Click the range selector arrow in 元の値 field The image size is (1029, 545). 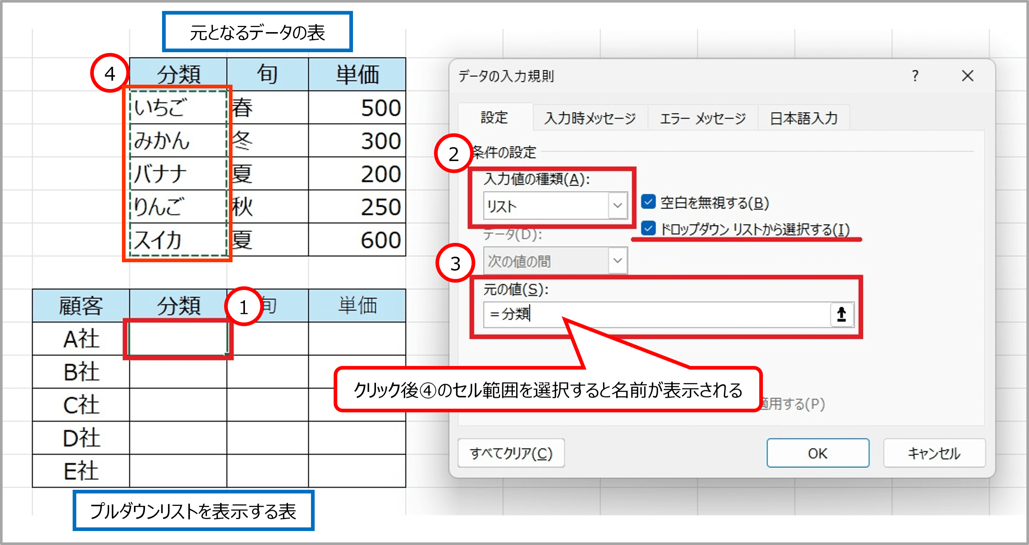pos(841,314)
